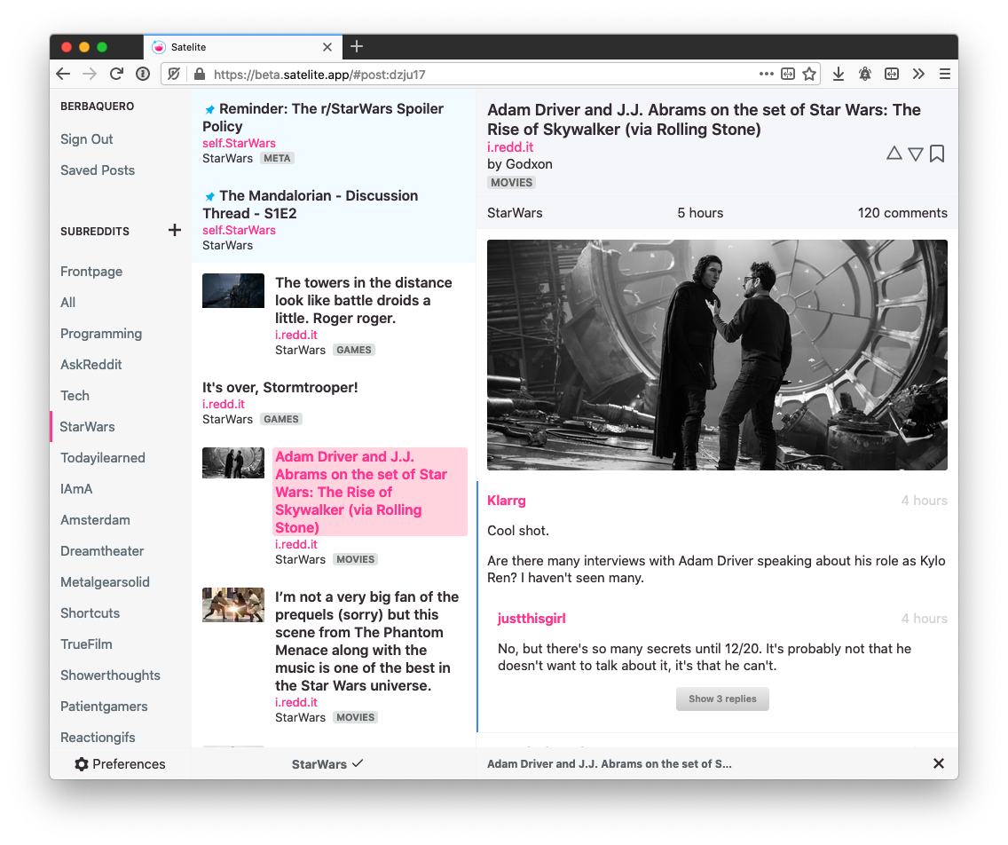Click Show 3 replies button
The image size is (1008, 845).
coord(722,699)
